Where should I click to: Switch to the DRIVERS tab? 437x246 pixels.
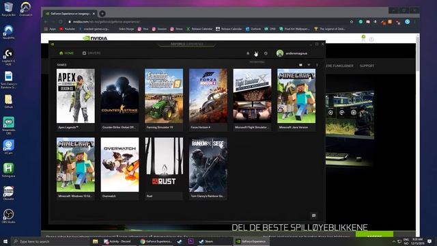pos(91,53)
